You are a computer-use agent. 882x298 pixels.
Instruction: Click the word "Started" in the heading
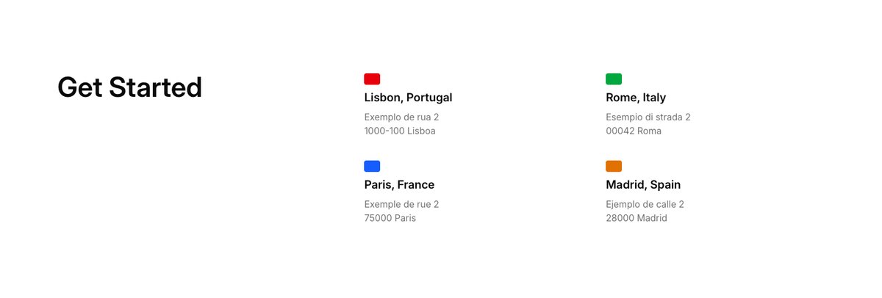(x=155, y=87)
